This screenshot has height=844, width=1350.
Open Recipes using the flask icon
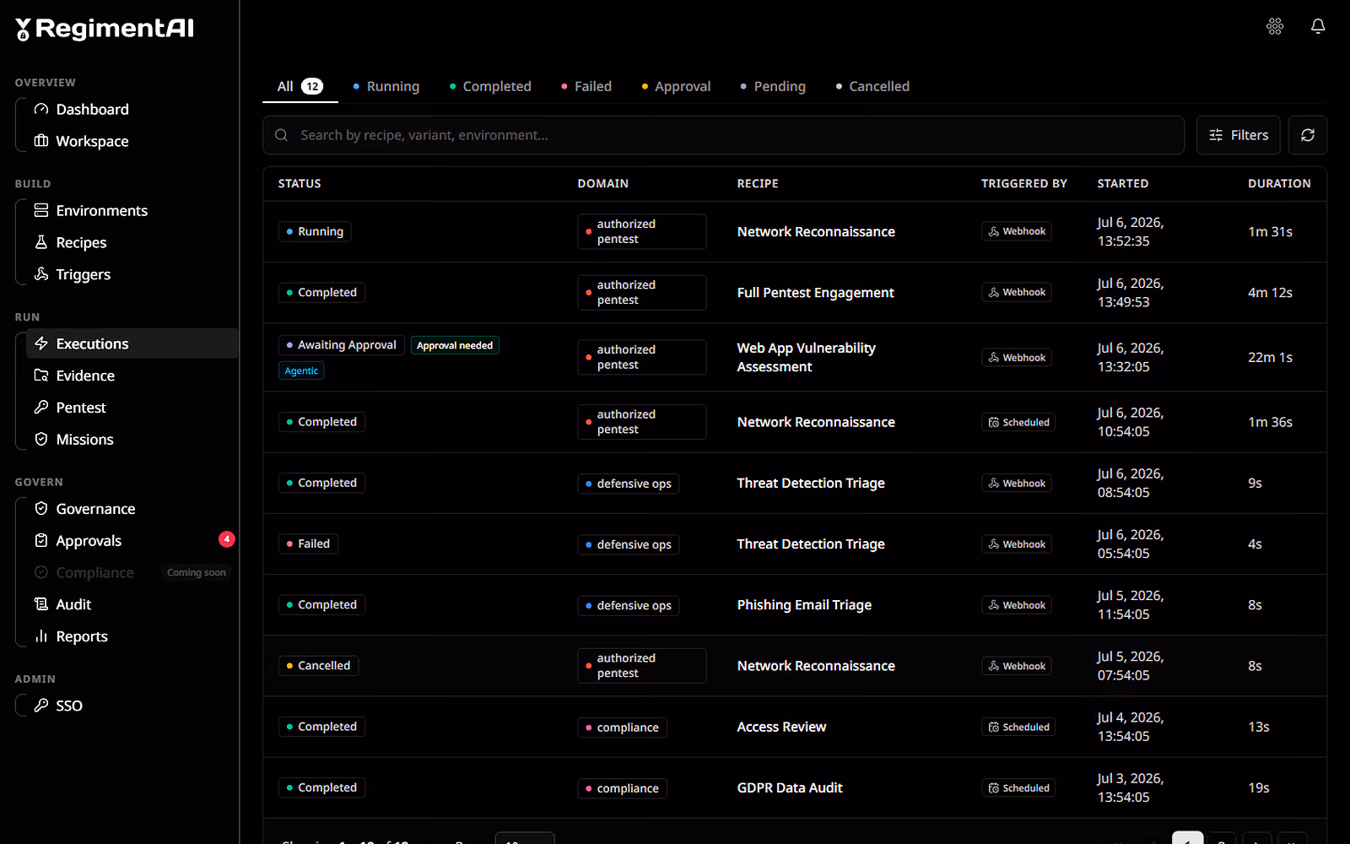[x=40, y=242]
